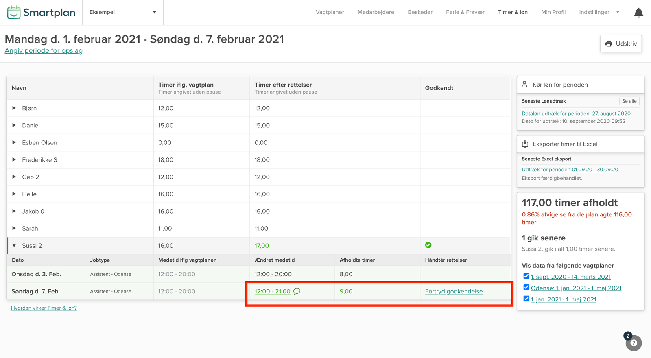
Task: Toggle the Odense vagtplan checkbox
Action: click(x=526, y=288)
